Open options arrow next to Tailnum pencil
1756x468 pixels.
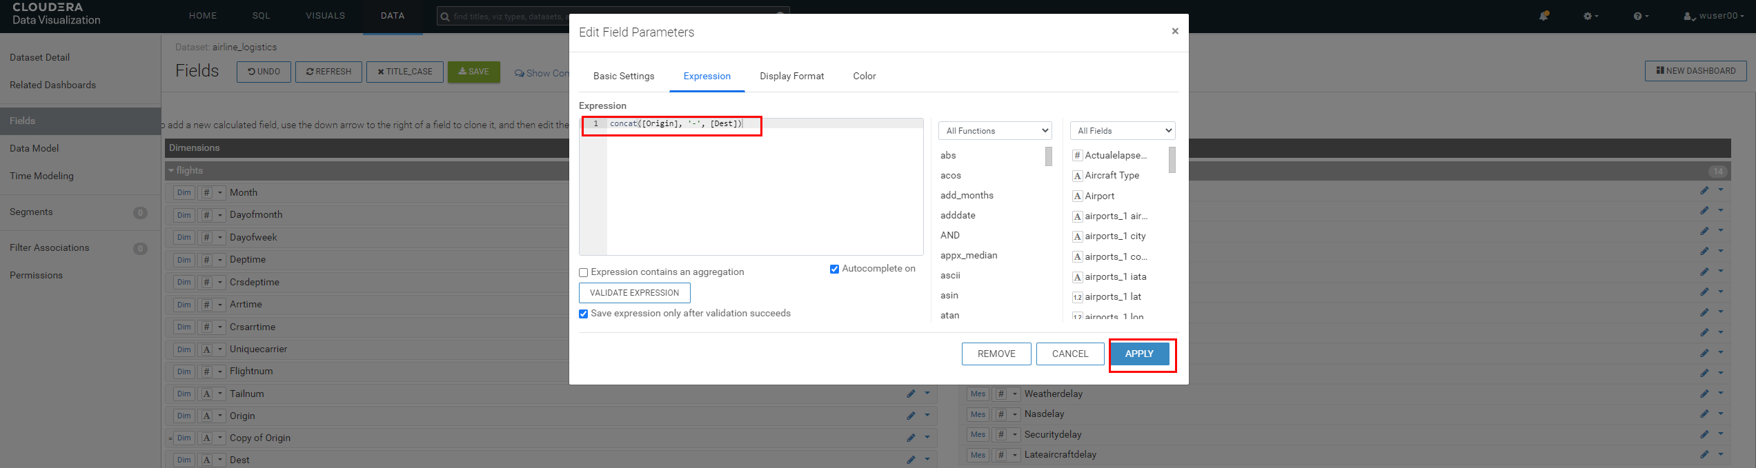(927, 393)
